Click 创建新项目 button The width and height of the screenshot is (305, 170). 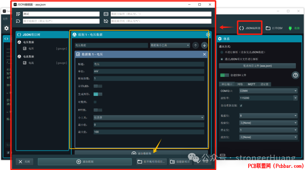tap(180, 162)
